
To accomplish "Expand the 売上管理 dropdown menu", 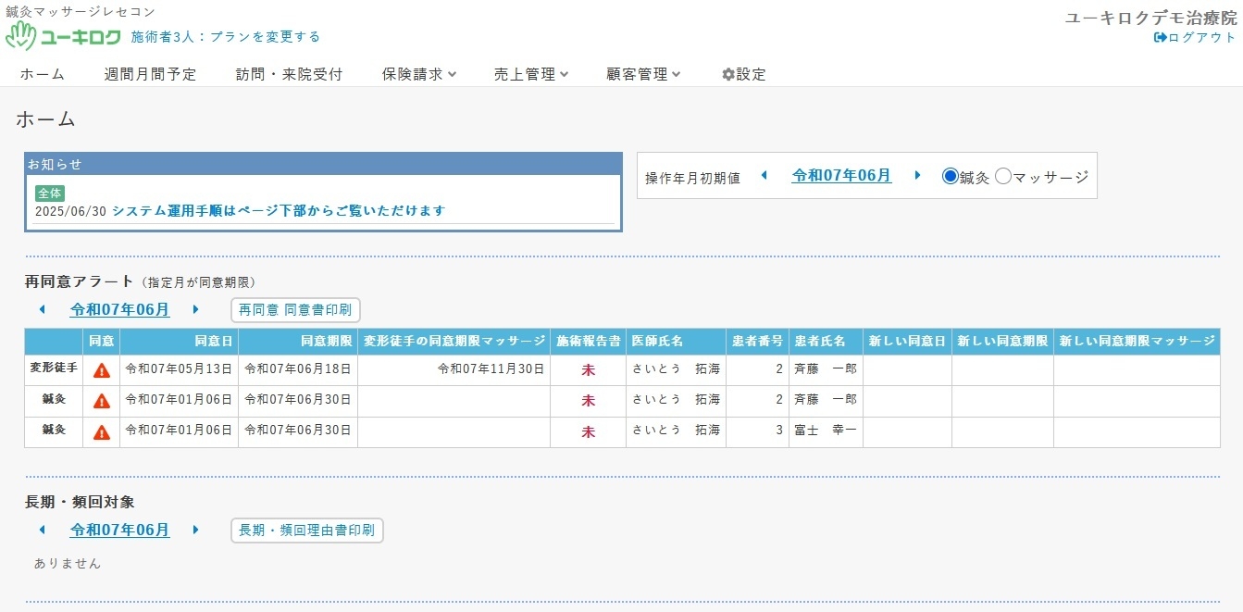I will [x=531, y=74].
